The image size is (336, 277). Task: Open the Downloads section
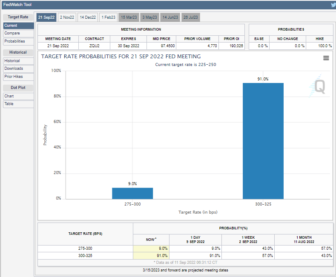pos(18,69)
